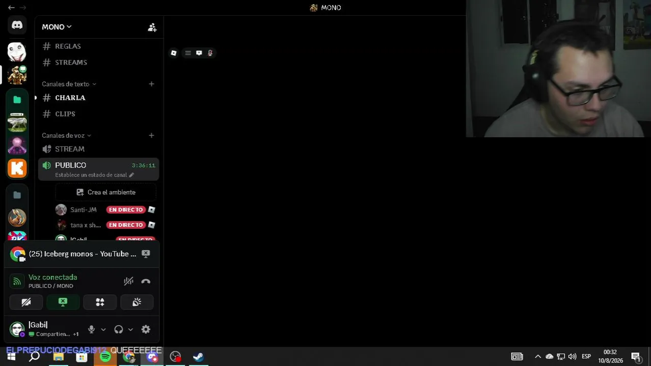This screenshot has width=651, height=366.
Task: Open OBS Studio from the taskbar
Action: click(175, 357)
